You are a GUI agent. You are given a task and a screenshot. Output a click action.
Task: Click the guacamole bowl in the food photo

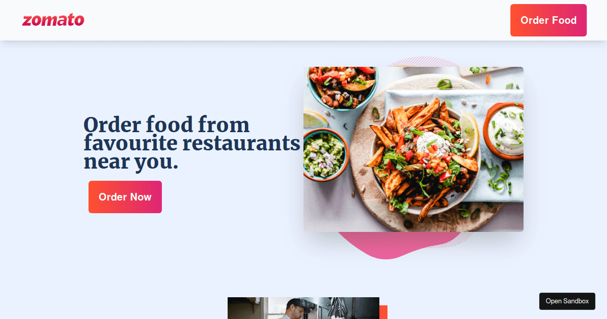pos(325,153)
